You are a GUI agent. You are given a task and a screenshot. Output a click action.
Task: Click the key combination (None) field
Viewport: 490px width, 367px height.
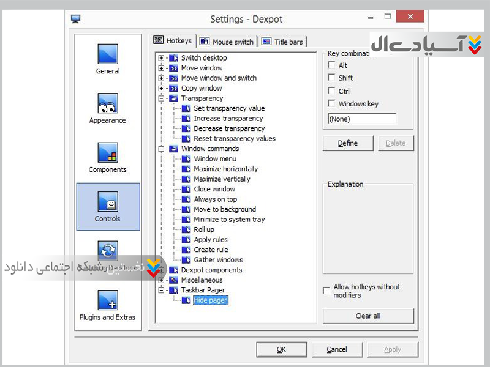[361, 119]
